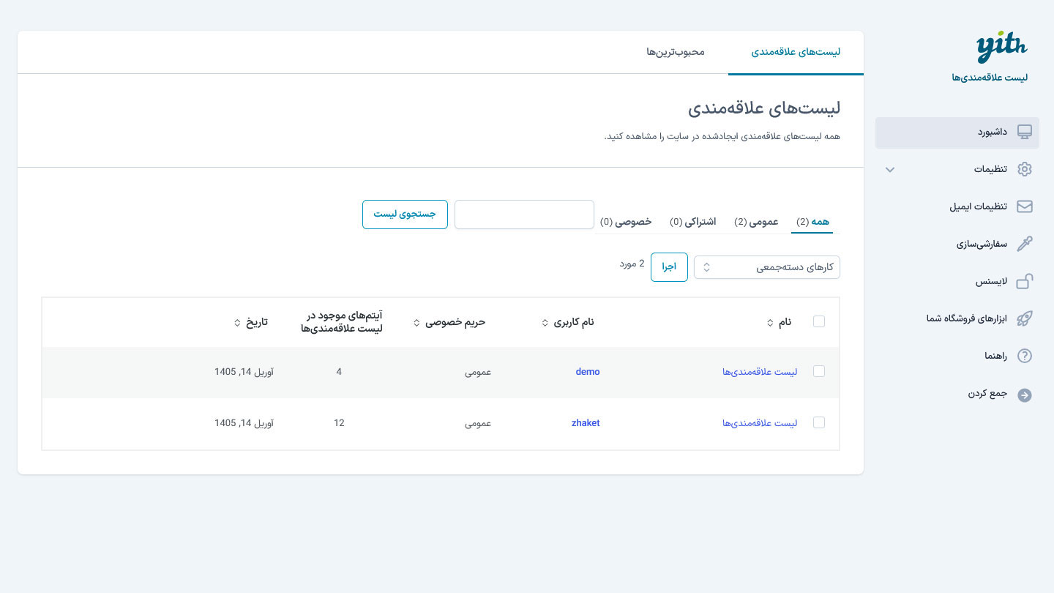Image resolution: width=1054 pixels, height=593 pixels.
Task: Click the dashboard monitor icon
Action: tap(1025, 132)
